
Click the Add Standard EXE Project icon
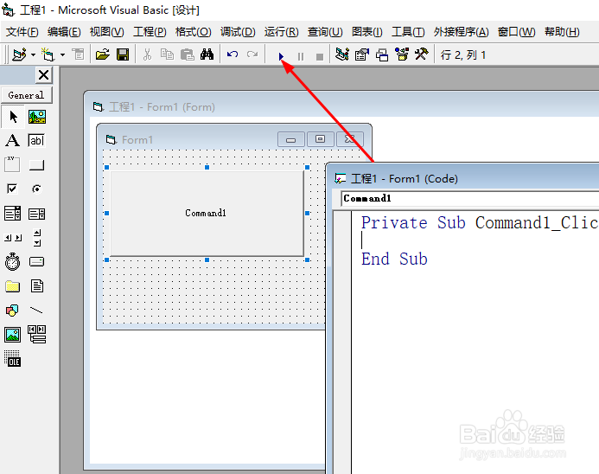pyautogui.click(x=19, y=55)
